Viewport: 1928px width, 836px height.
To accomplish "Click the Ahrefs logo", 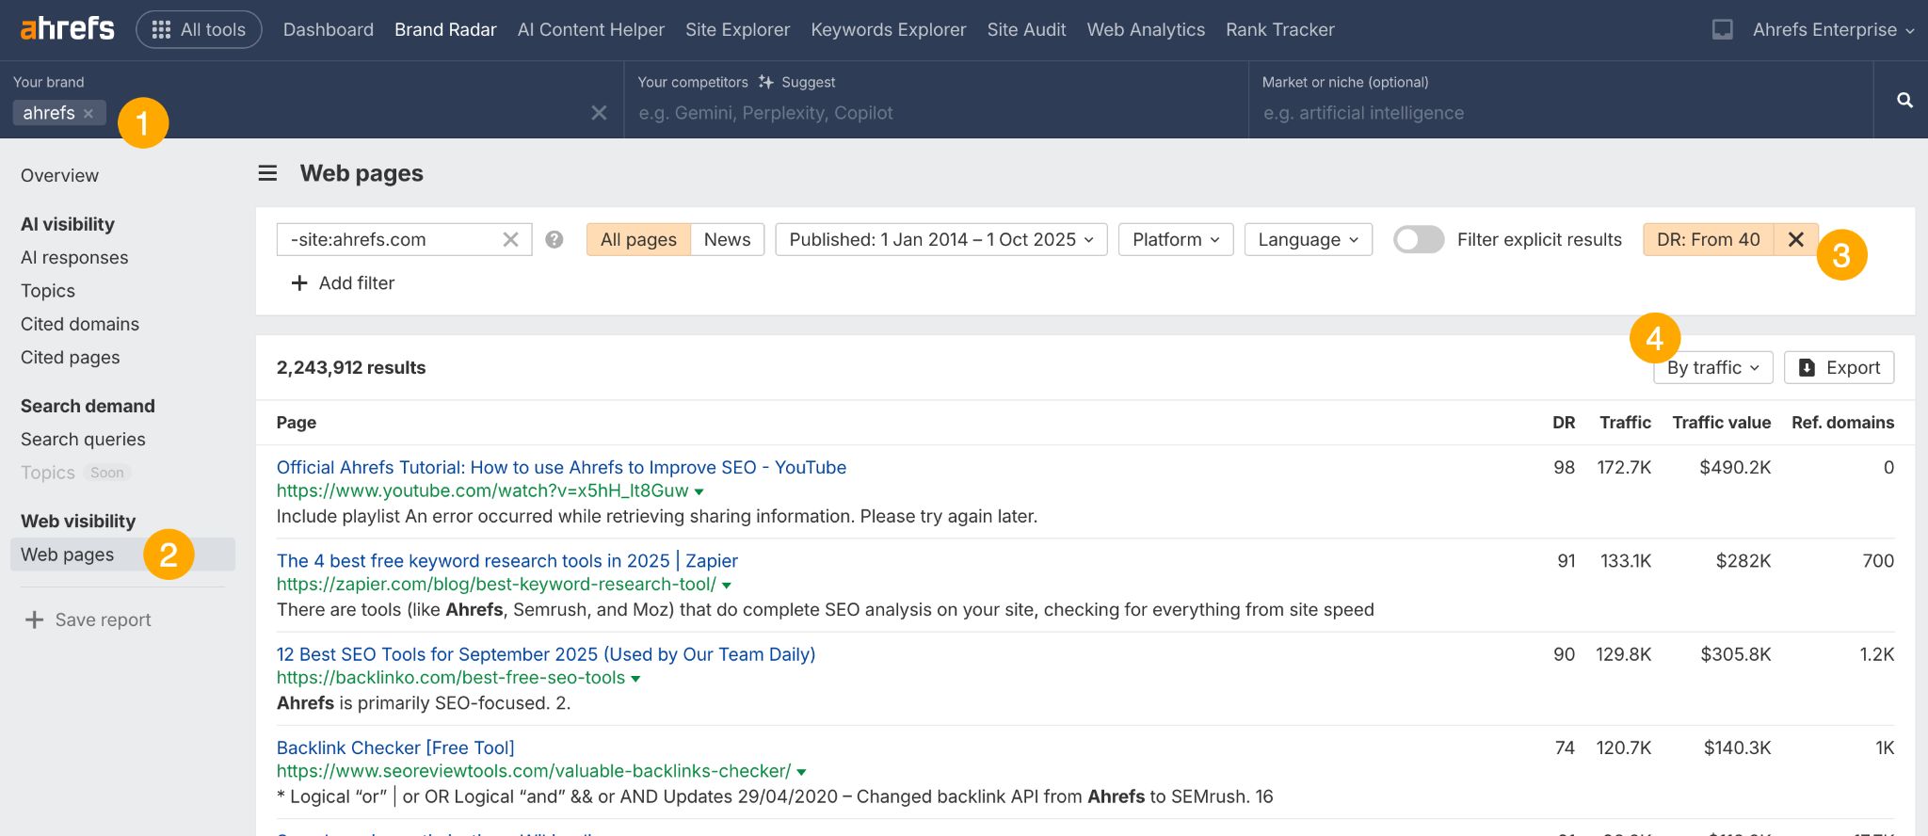I will (67, 29).
